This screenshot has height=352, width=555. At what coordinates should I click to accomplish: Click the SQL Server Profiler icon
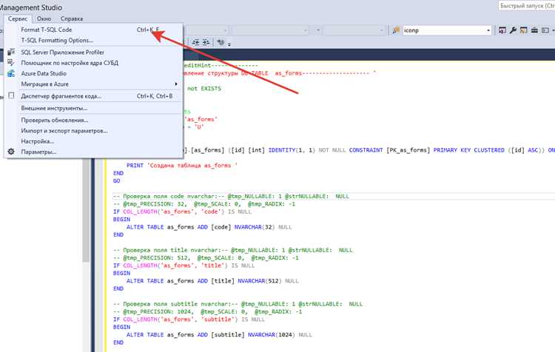(11, 52)
